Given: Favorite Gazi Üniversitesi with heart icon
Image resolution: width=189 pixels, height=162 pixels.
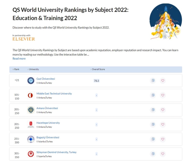Looking at the screenshot, I should tap(163, 80).
